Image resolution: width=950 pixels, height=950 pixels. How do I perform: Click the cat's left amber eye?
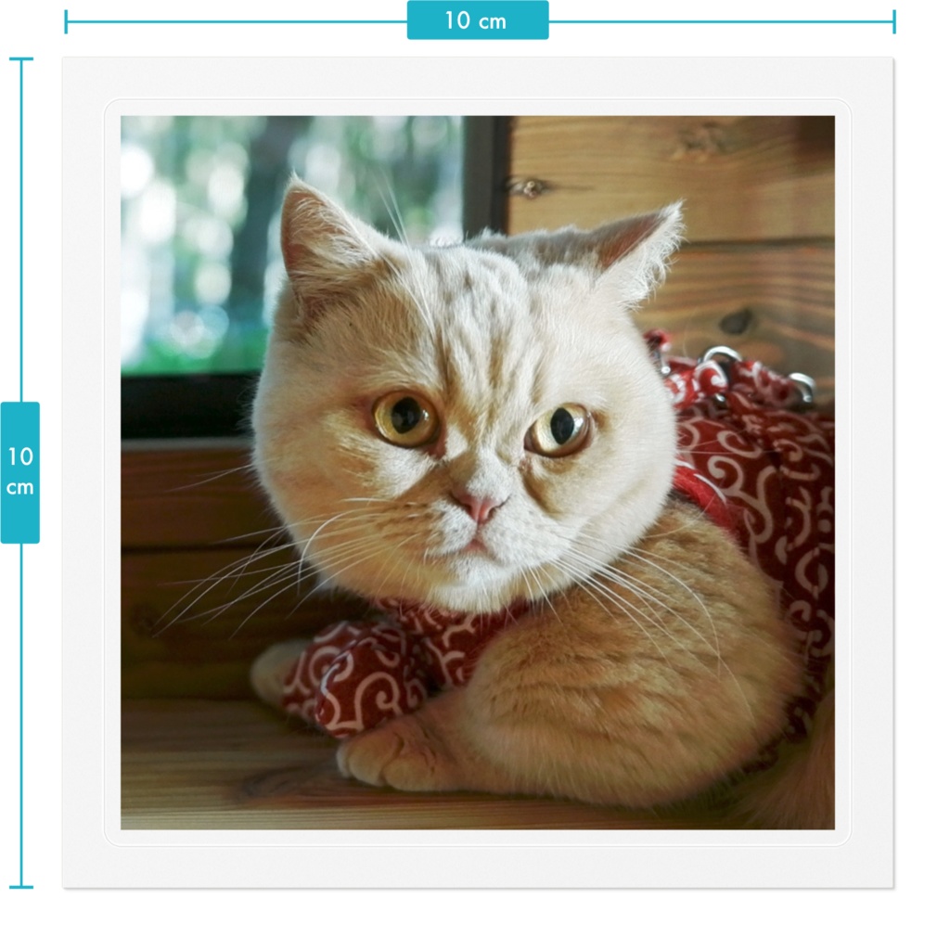tap(405, 418)
